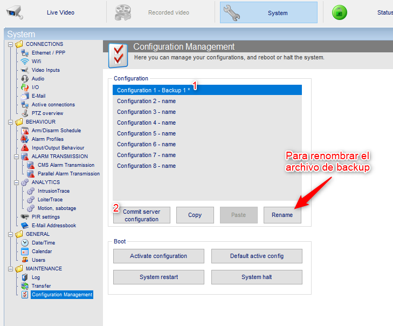Screen dimensions: 393x326
Task: Click the E-Mail envelope icon
Action: coord(25,96)
